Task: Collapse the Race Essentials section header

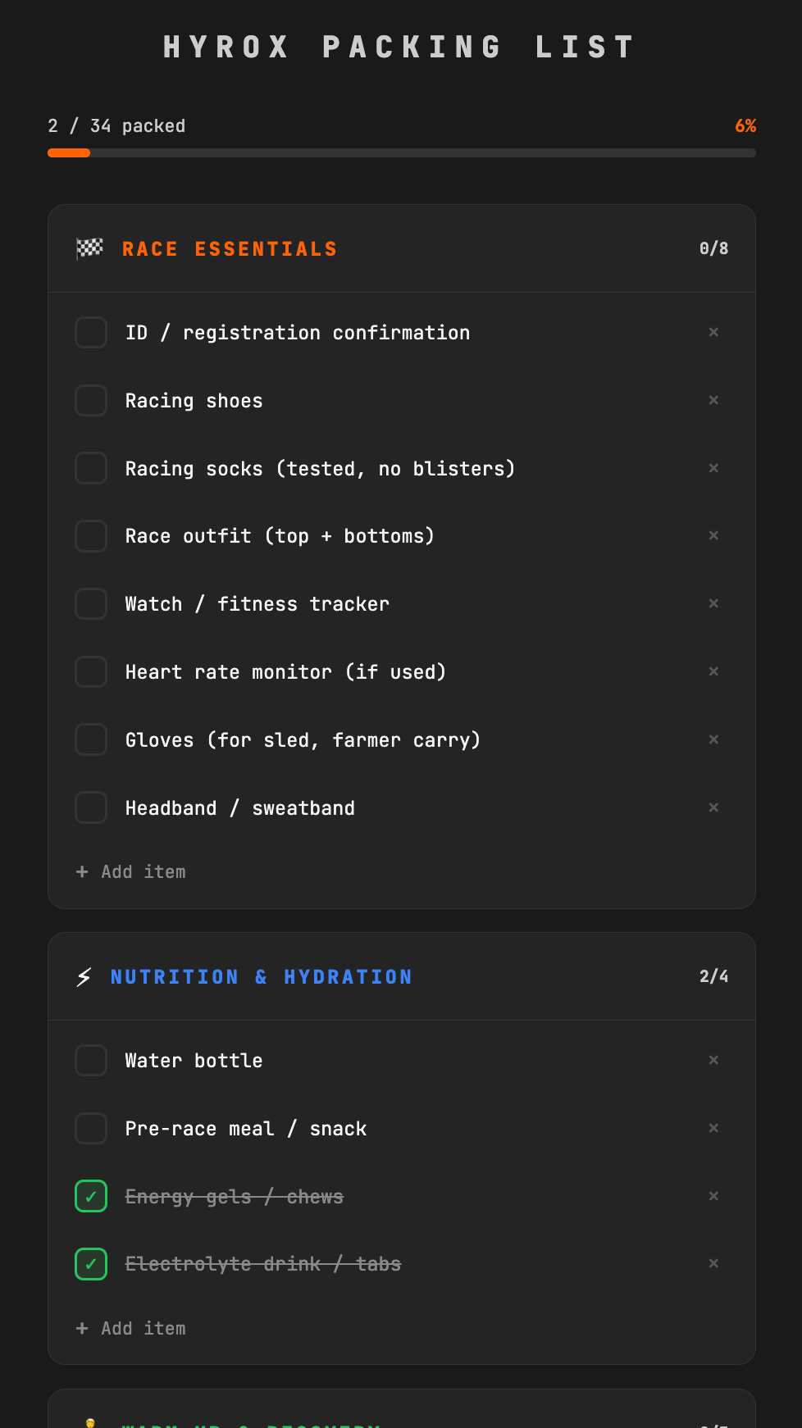Action: [402, 248]
